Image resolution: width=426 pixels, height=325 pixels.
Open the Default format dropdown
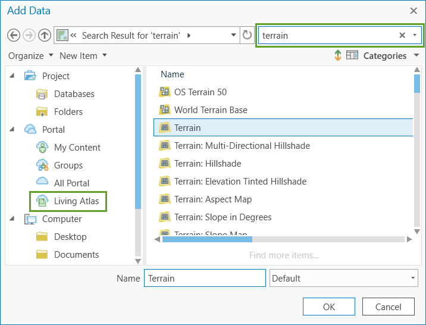coord(344,278)
